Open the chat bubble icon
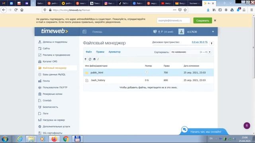255x143 pixels. (x=184, y=129)
